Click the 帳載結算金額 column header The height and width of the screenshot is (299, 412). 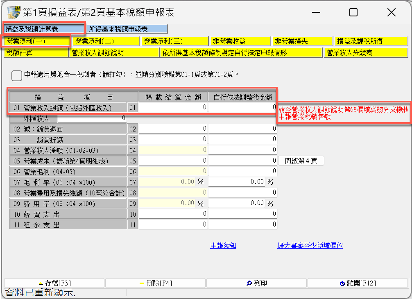point(173,97)
